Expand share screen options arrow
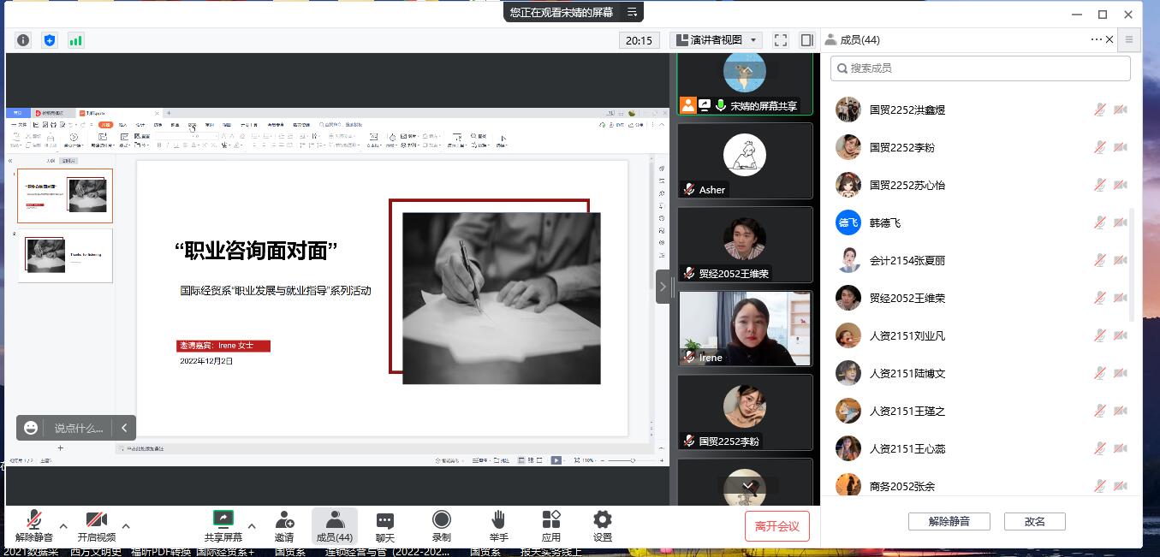 tap(252, 526)
